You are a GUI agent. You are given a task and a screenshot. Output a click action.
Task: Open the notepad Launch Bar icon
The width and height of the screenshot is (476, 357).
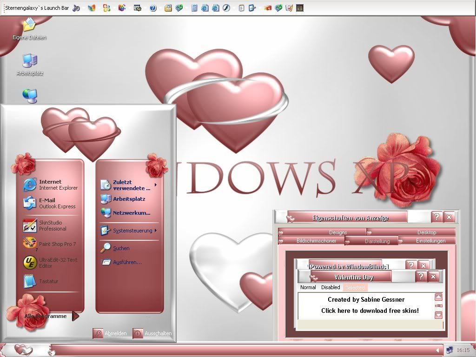click(x=241, y=8)
